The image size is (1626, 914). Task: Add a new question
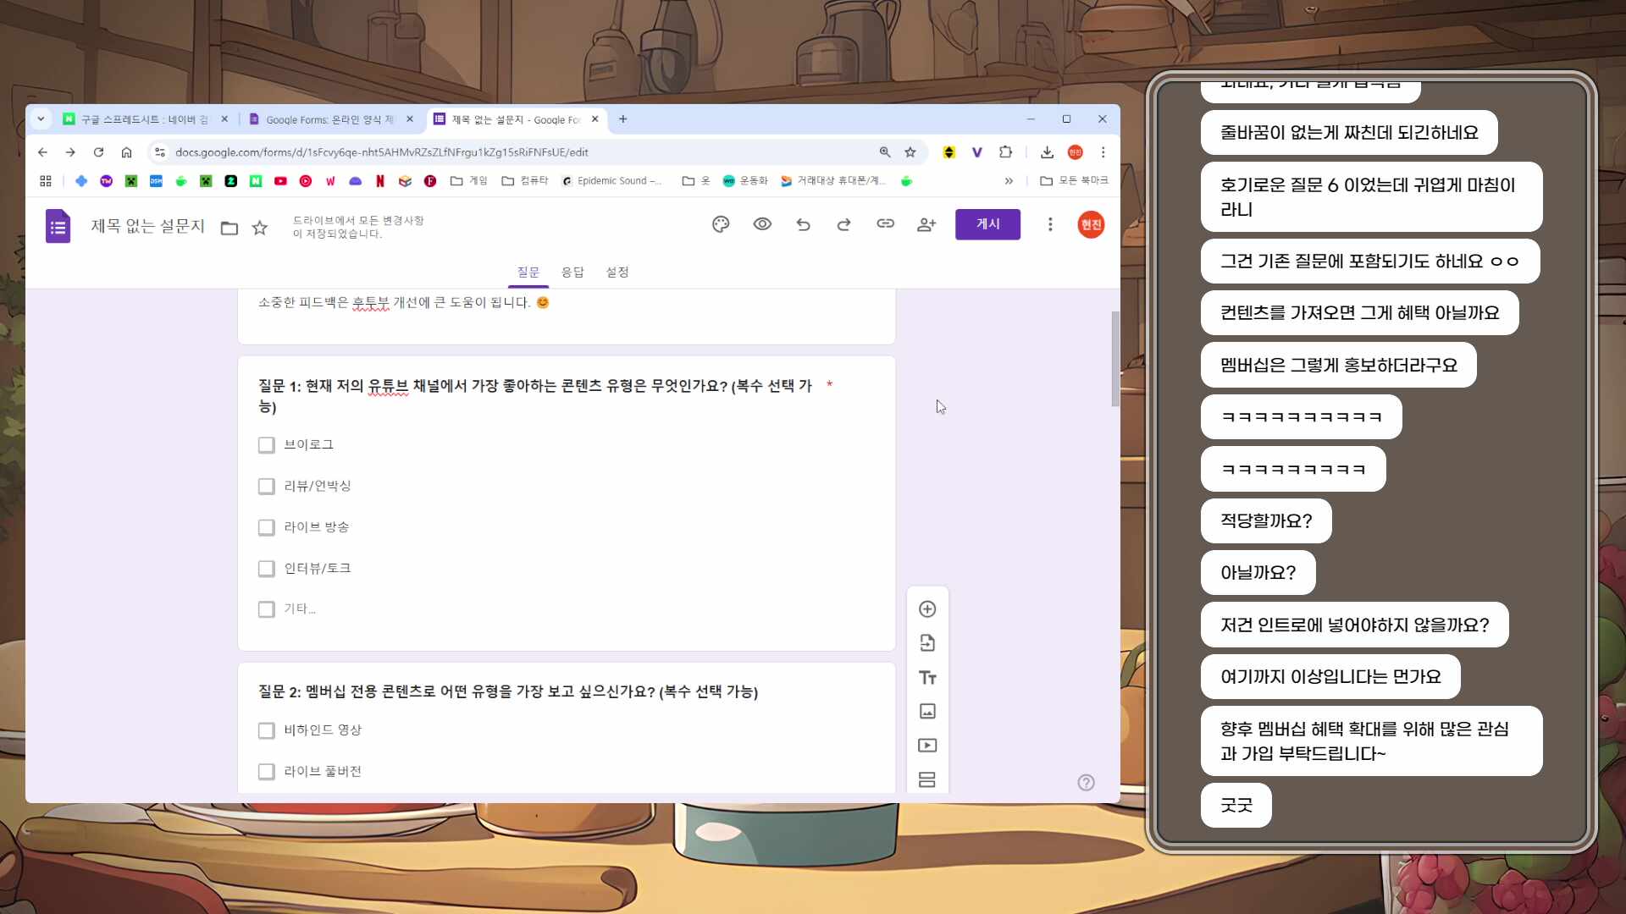pyautogui.click(x=927, y=609)
